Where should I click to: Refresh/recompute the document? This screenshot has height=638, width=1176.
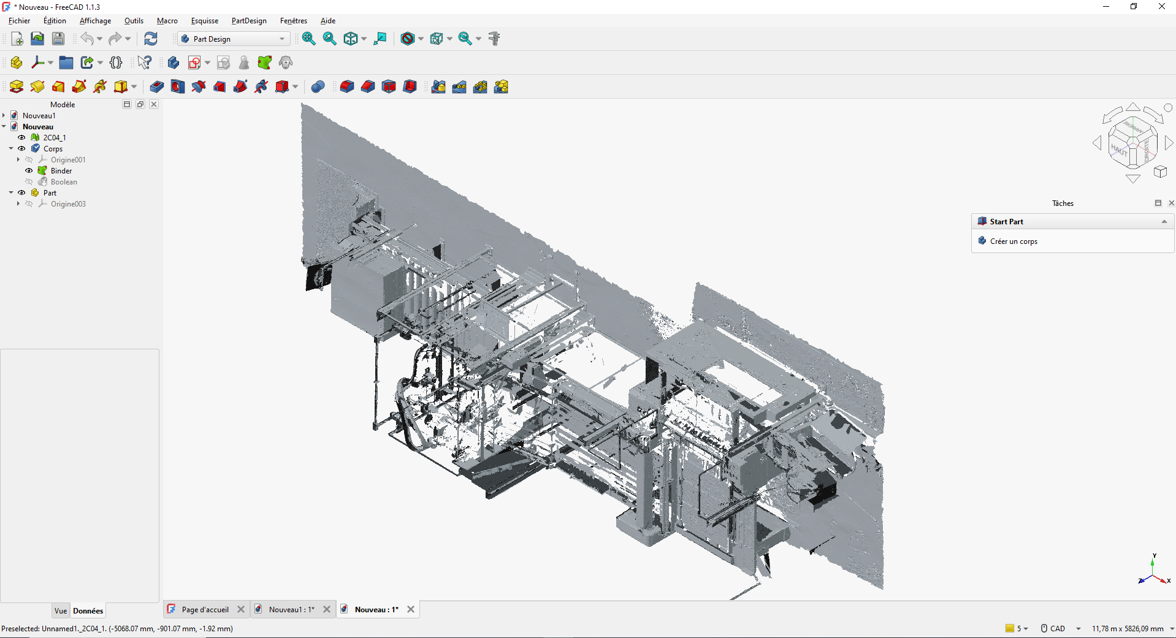(151, 39)
